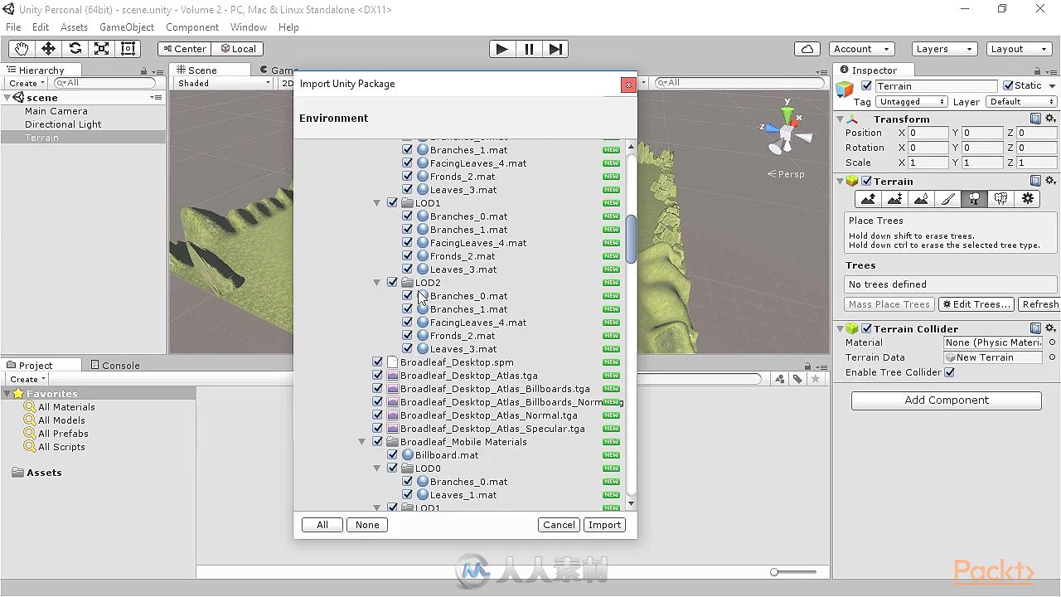
Task: Select the Move tool in toolbar
Action: pos(48,49)
